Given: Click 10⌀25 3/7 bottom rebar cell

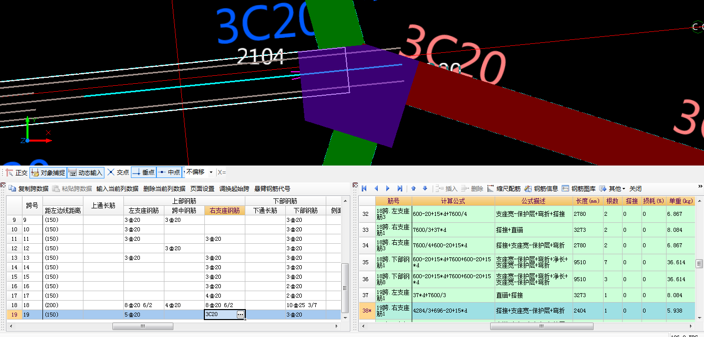Looking at the screenshot, I should tap(306, 305).
